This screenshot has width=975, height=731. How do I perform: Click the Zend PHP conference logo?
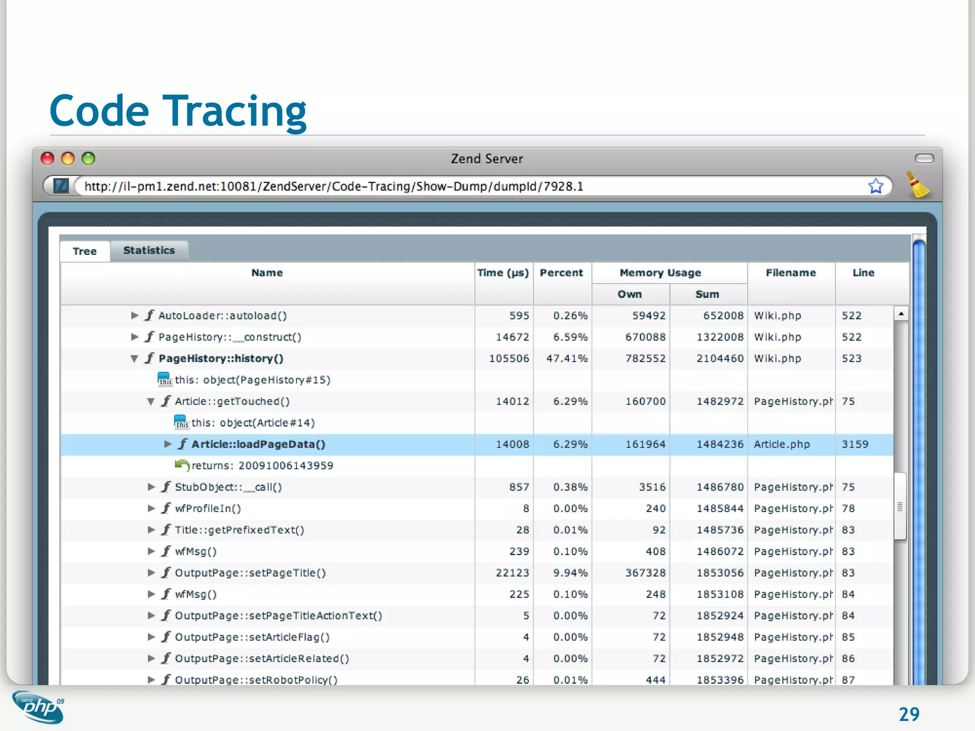point(38,708)
